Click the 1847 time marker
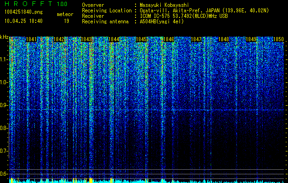 click(x=196, y=39)
